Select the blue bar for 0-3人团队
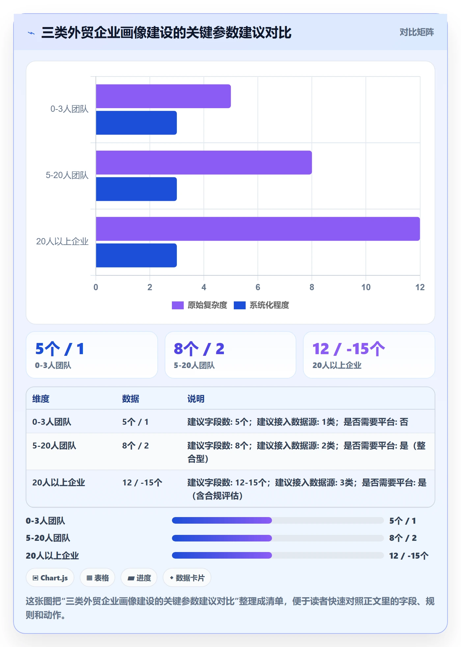Image resolution: width=461 pixels, height=647 pixels. [x=136, y=123]
